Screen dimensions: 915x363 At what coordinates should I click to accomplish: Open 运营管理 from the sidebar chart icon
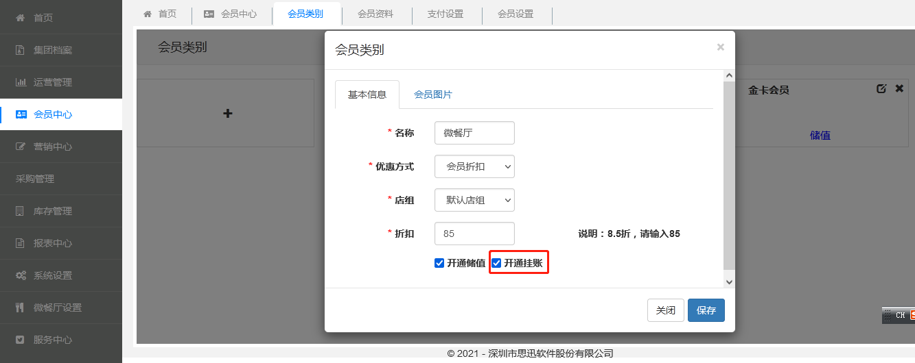point(21,82)
